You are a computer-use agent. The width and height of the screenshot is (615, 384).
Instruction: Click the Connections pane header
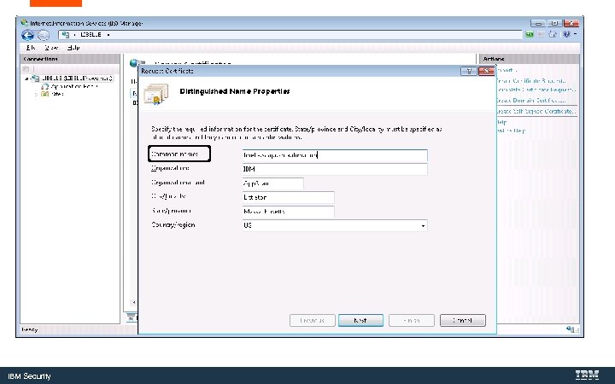click(70, 59)
